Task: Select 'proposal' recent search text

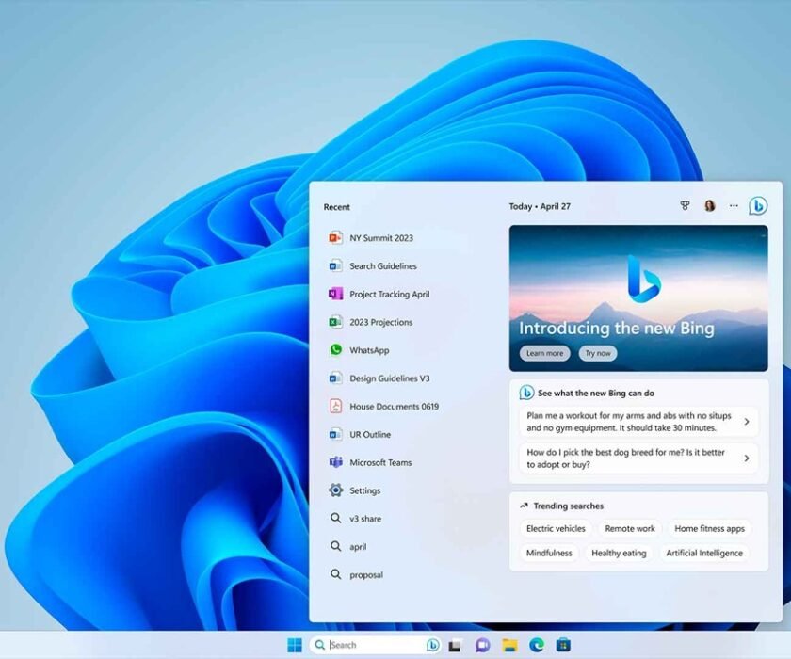Action: (366, 575)
